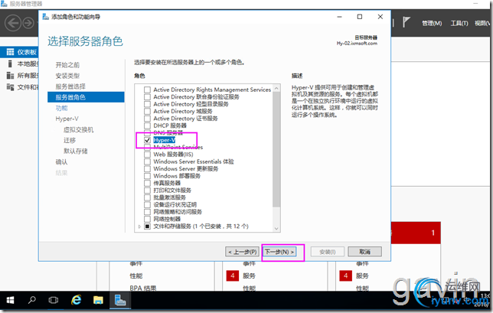This screenshot has height=313, width=493.
Task: Select the Hyper-V role label
Action: tap(164, 140)
